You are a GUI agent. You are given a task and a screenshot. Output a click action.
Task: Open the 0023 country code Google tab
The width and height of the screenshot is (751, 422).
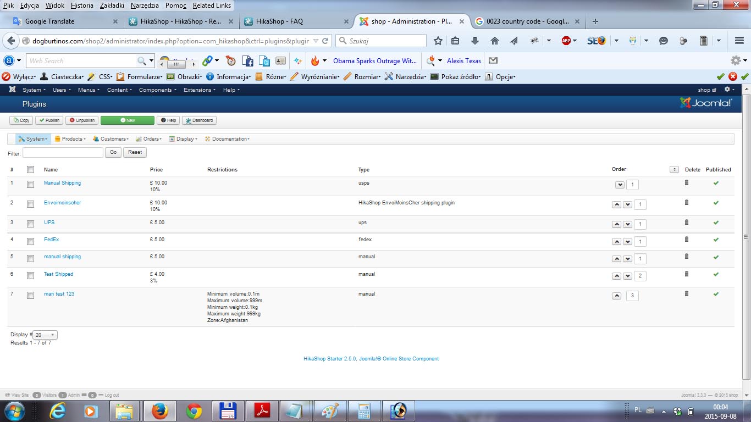[x=526, y=21]
